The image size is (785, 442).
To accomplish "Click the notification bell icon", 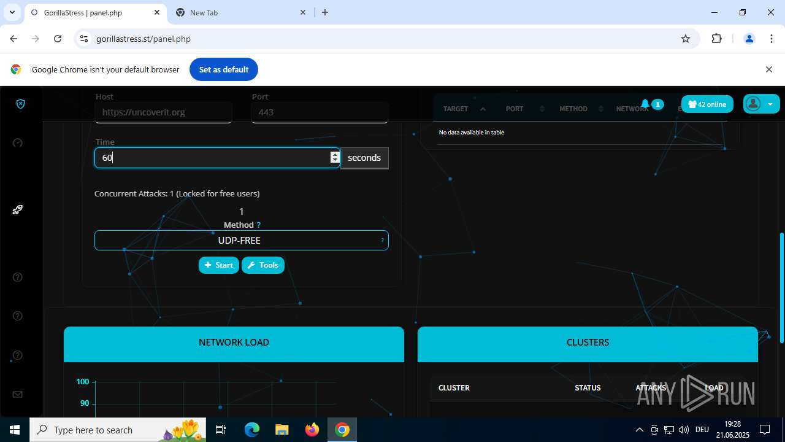I will [645, 104].
